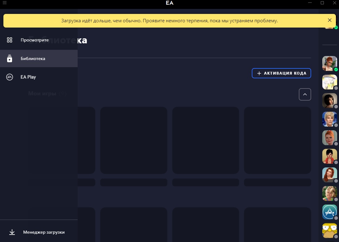Collapse the Мои игры section chevron
The height and width of the screenshot is (242, 339).
[x=305, y=94]
